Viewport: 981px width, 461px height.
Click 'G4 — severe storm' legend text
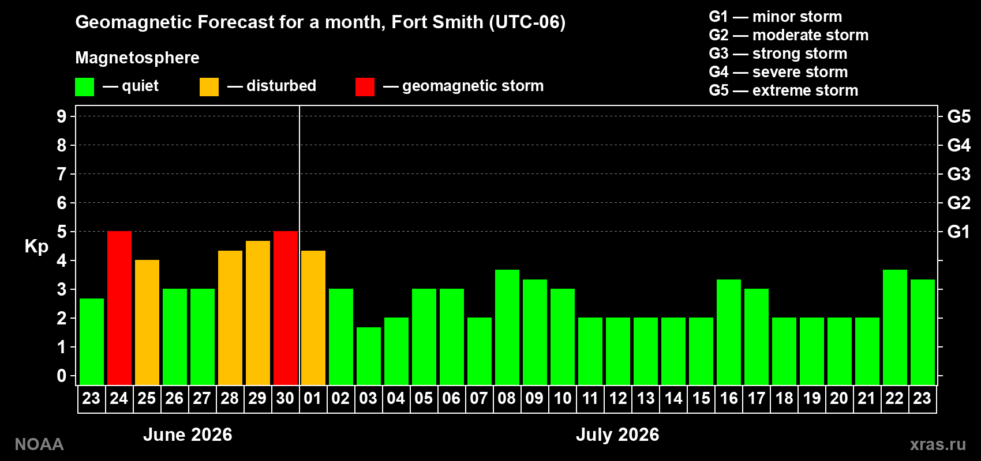pyautogui.click(x=778, y=72)
